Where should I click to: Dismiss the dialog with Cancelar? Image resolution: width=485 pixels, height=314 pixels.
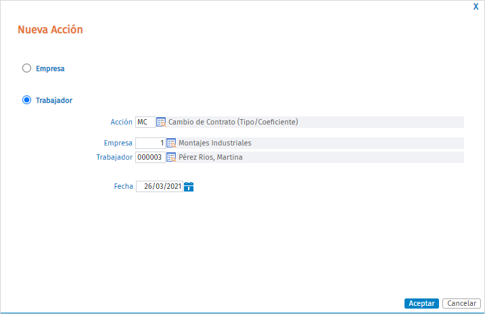461,303
